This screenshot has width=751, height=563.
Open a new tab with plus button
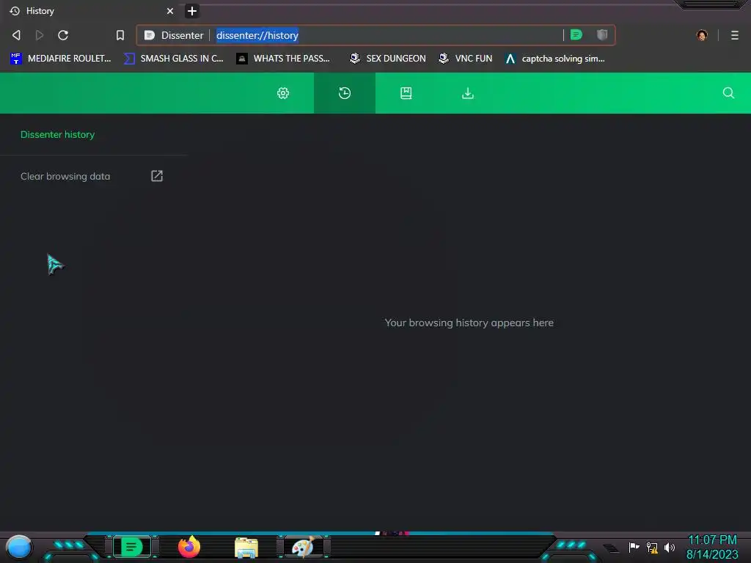[192, 11]
